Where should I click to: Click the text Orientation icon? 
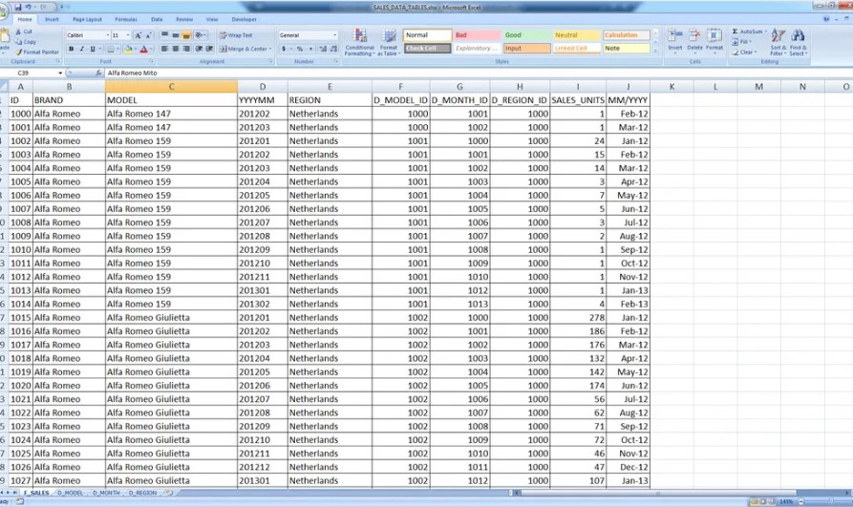pos(199,35)
